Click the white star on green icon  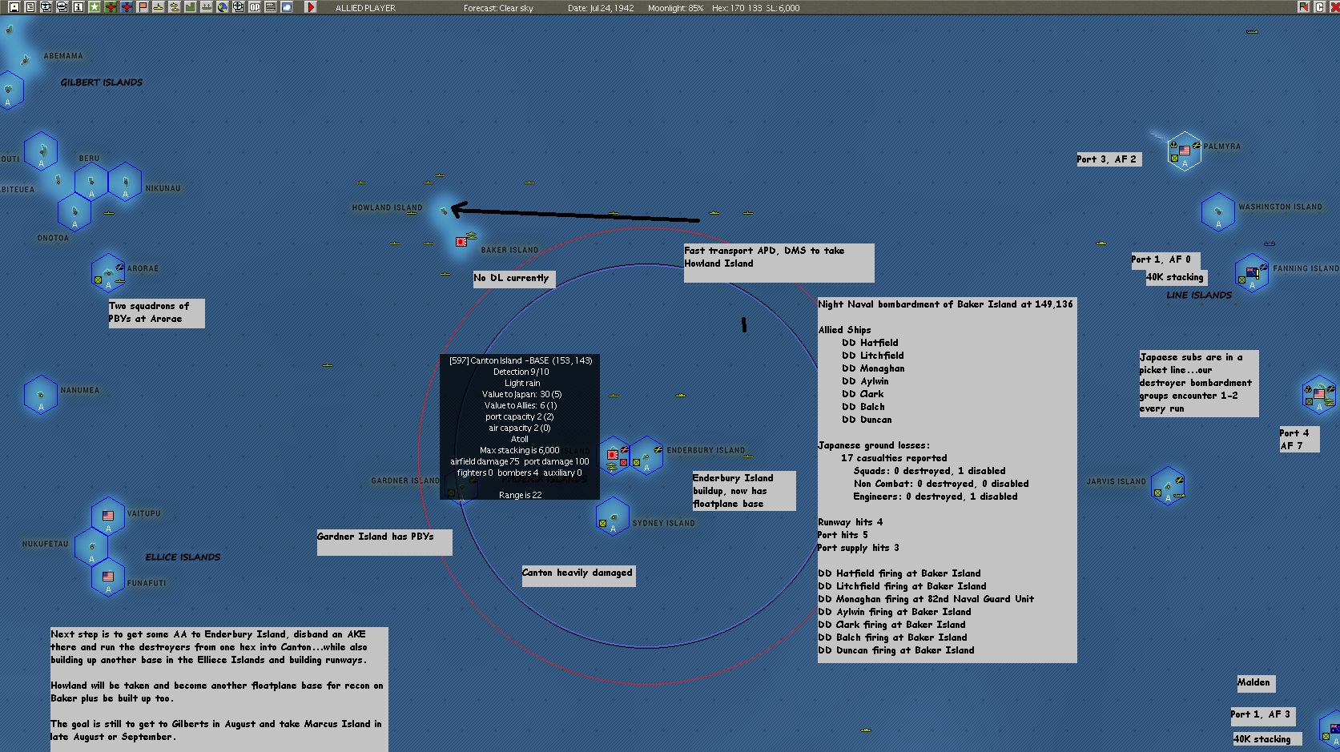click(95, 7)
